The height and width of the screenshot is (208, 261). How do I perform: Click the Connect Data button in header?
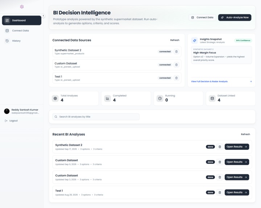202,17
